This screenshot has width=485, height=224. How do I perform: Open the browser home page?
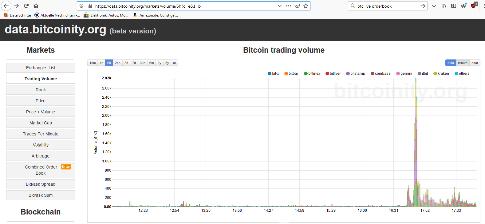pyautogui.click(x=36, y=6)
